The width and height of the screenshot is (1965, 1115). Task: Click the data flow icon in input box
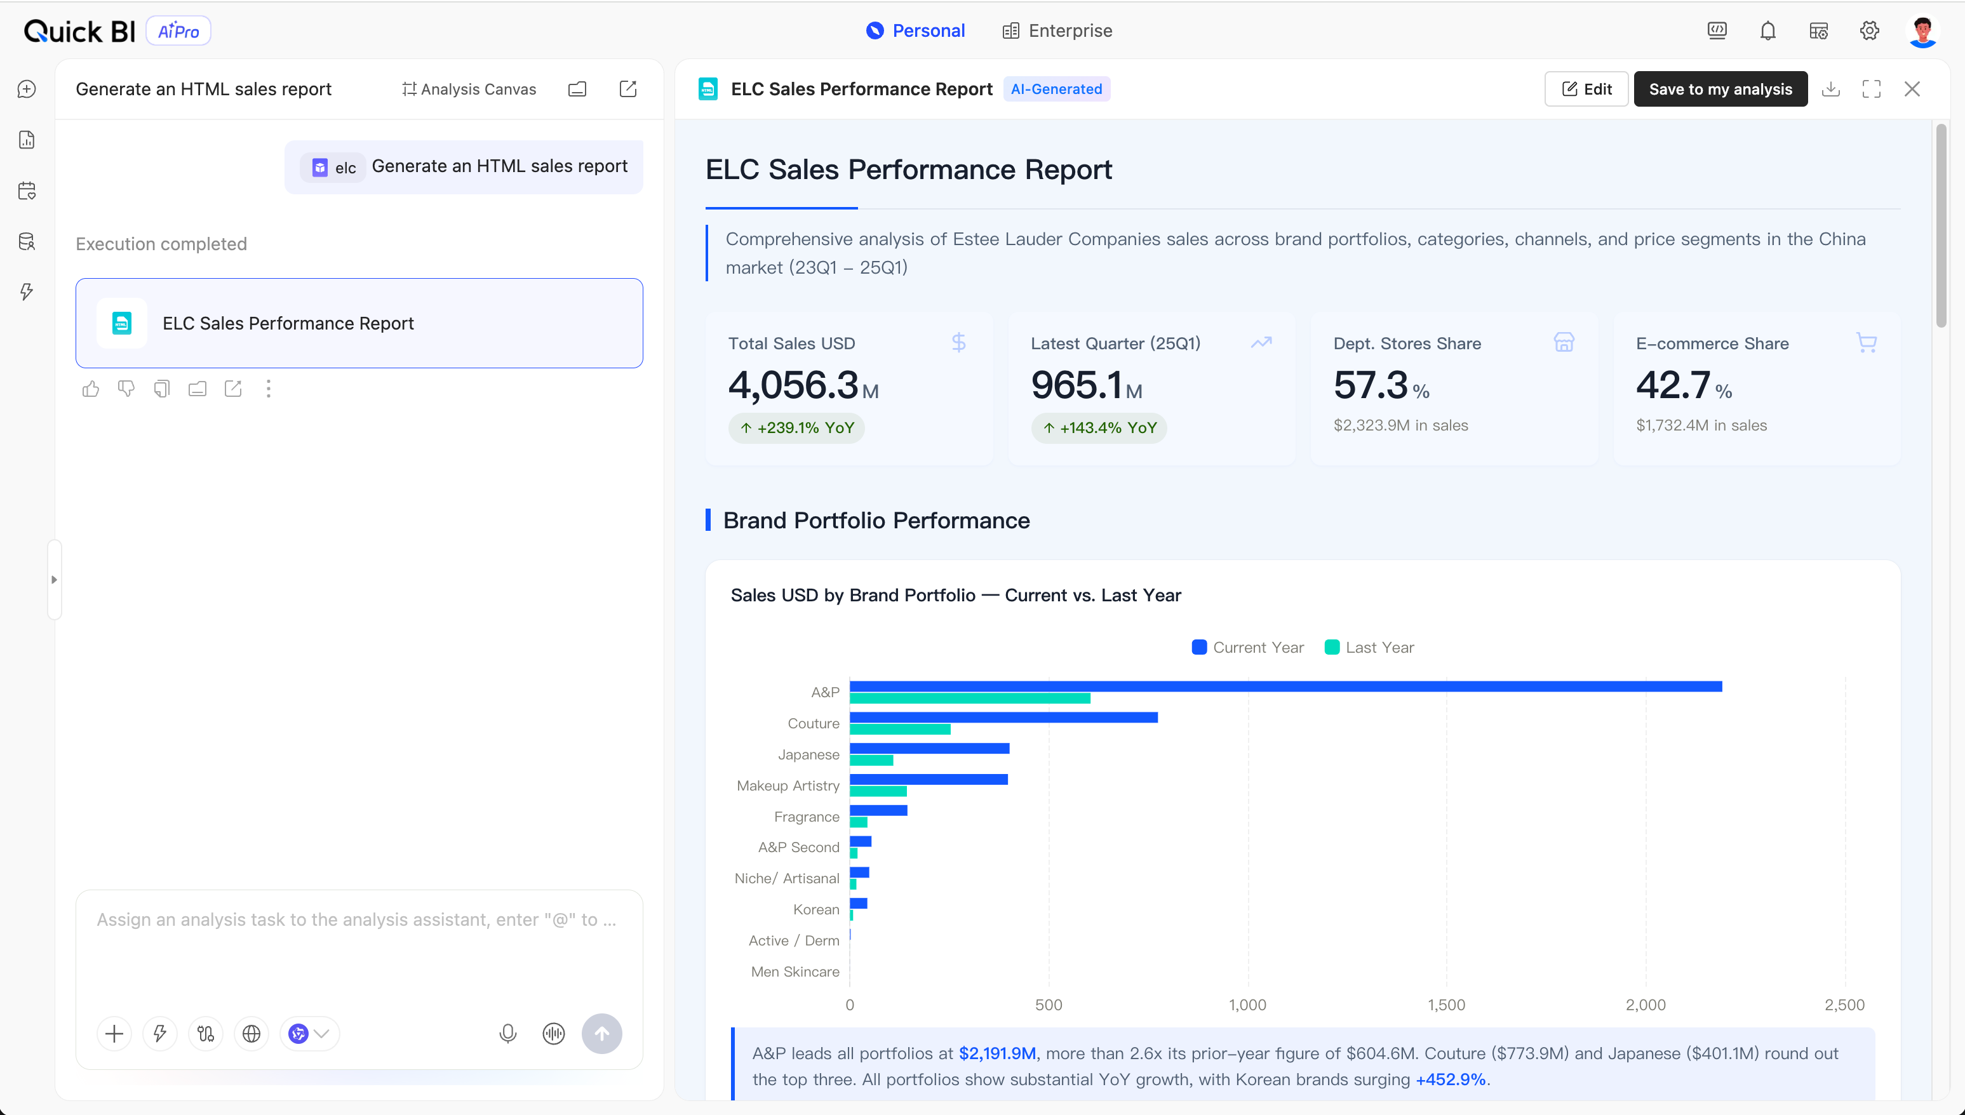pyautogui.click(x=205, y=1034)
